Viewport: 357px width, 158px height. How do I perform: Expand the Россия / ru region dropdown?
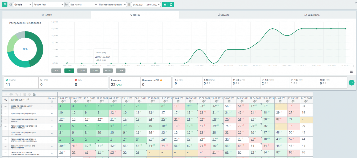(48, 5)
